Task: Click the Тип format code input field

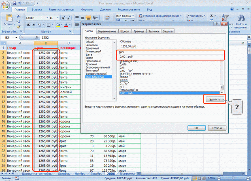Action: [171, 56]
